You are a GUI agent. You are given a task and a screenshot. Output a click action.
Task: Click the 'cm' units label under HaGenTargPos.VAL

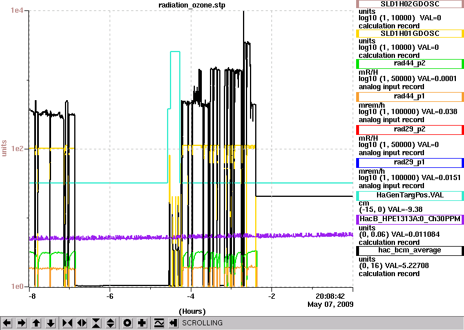(364, 203)
